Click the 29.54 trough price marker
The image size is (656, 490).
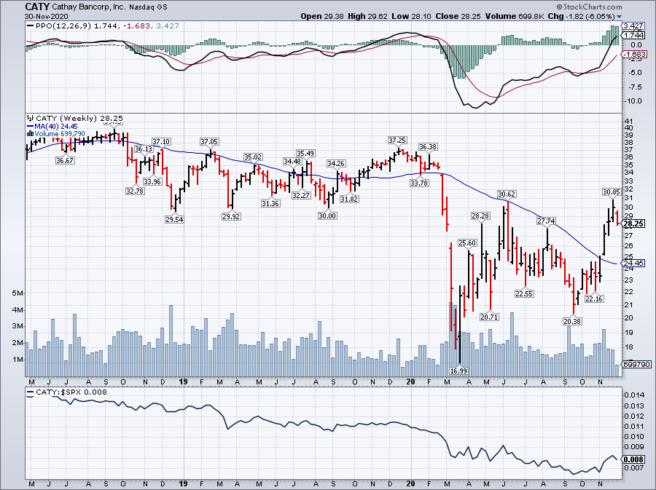point(174,219)
